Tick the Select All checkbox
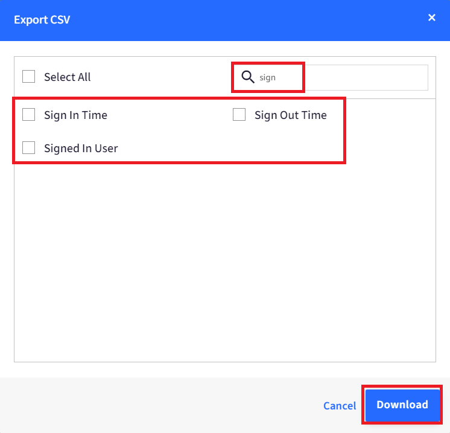The image size is (450, 433). pyautogui.click(x=29, y=77)
